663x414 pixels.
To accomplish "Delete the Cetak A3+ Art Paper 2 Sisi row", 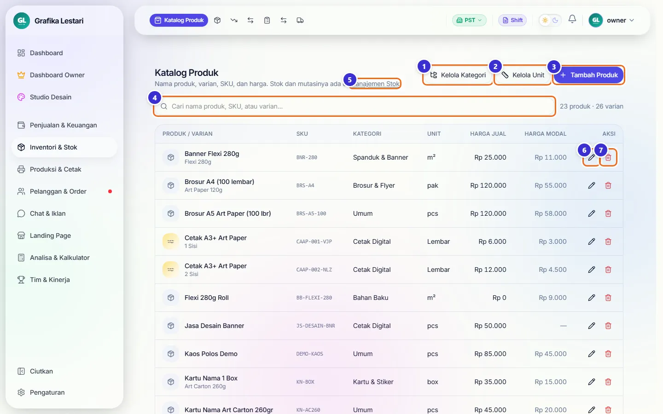I will (x=608, y=270).
